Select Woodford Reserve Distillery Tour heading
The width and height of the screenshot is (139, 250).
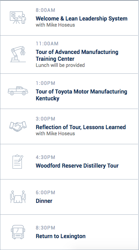tap(77, 166)
